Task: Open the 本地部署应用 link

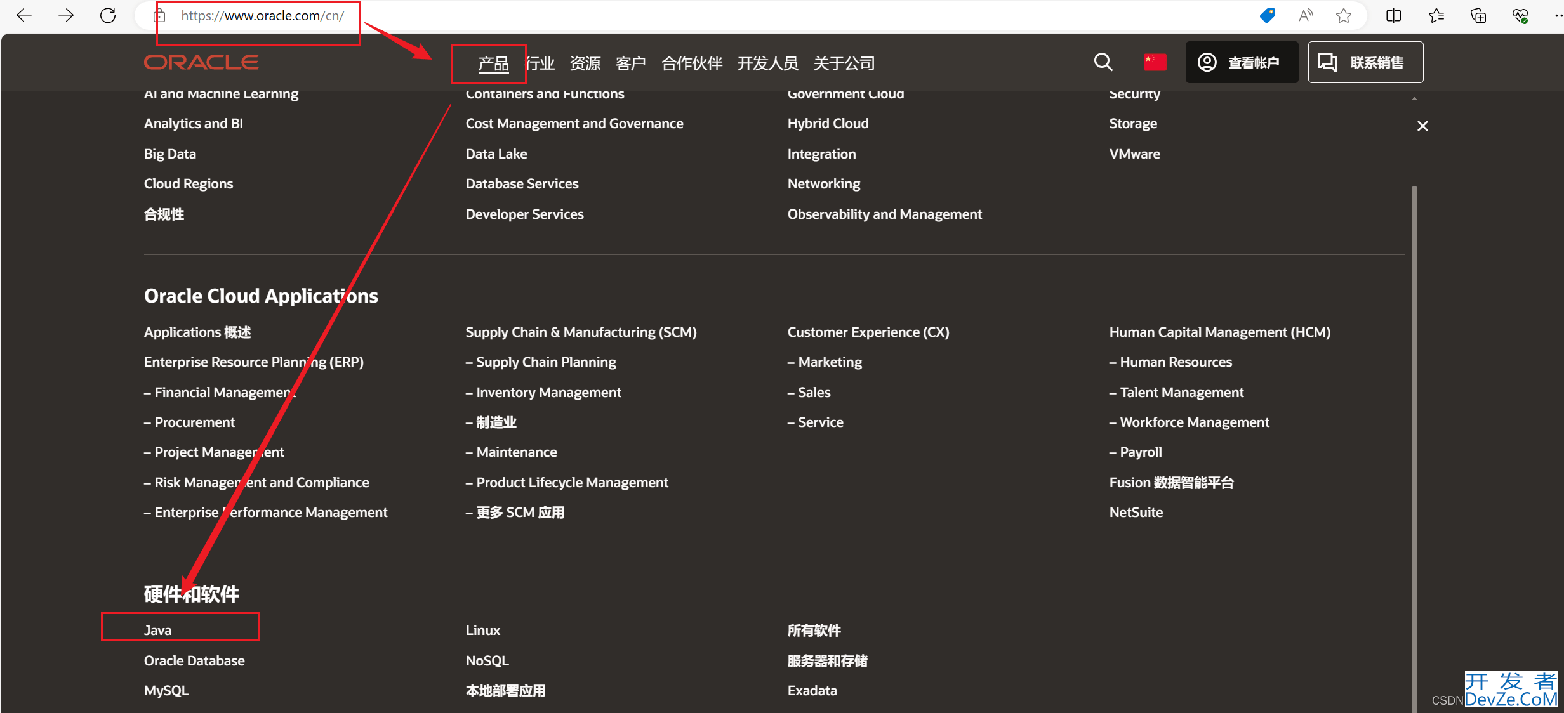Action: pyautogui.click(x=506, y=691)
